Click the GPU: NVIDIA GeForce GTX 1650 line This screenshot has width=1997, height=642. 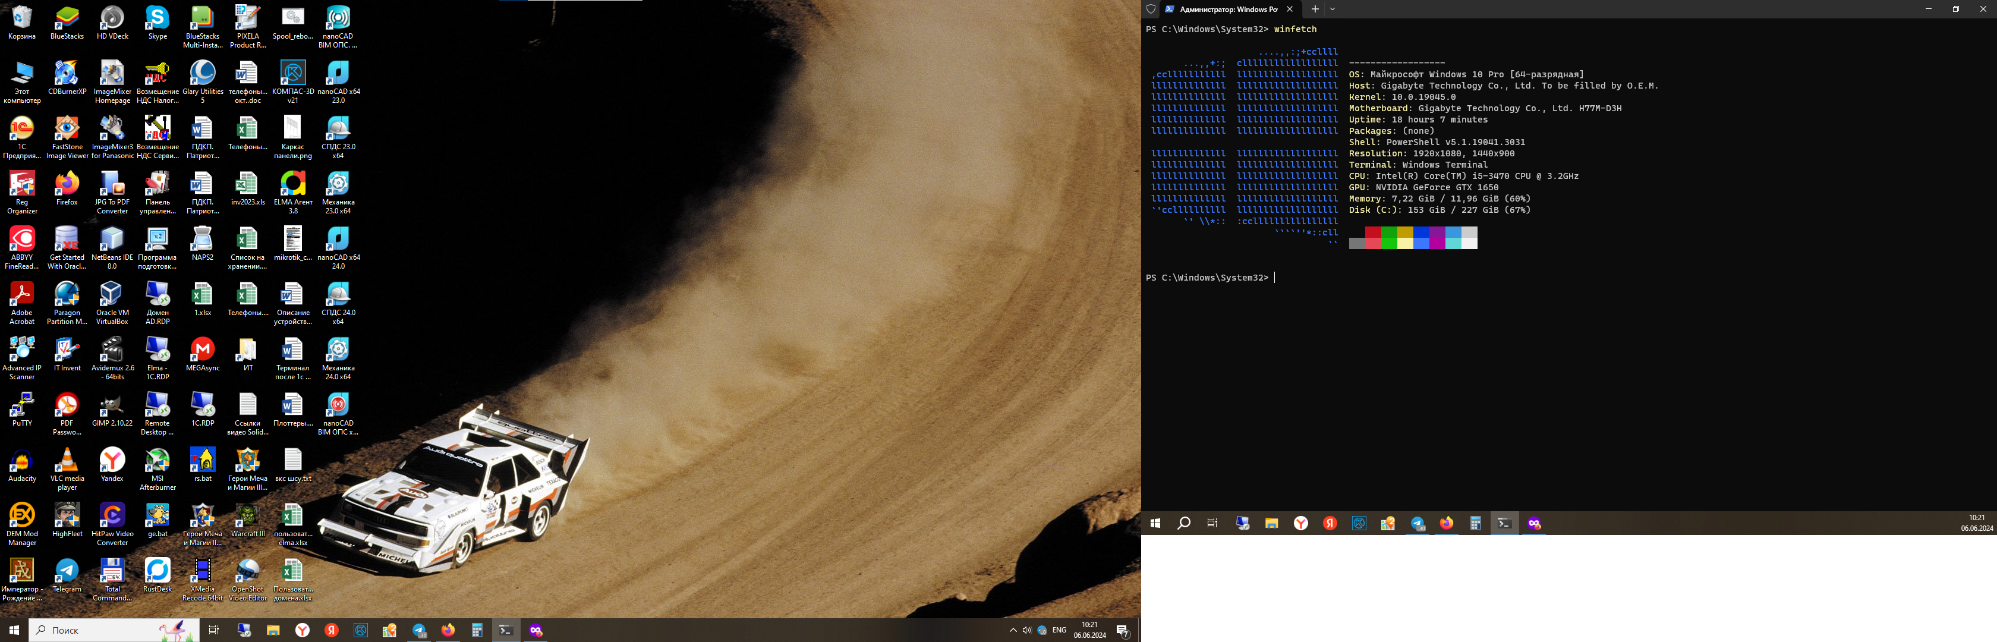[1423, 188]
